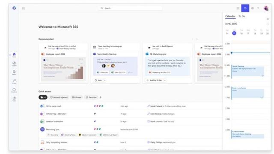Click the Add to To Do button

tap(154, 80)
